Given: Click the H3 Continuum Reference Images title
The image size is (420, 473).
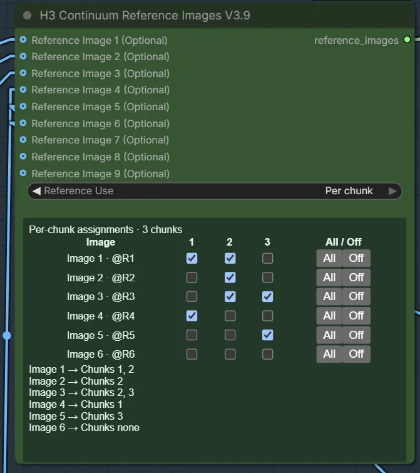Looking at the screenshot, I should coord(145,16).
